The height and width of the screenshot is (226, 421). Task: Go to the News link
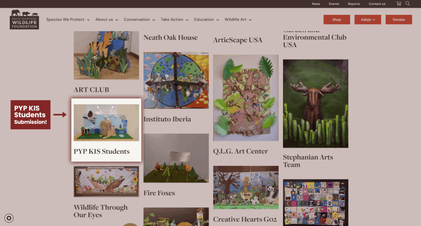click(x=316, y=4)
